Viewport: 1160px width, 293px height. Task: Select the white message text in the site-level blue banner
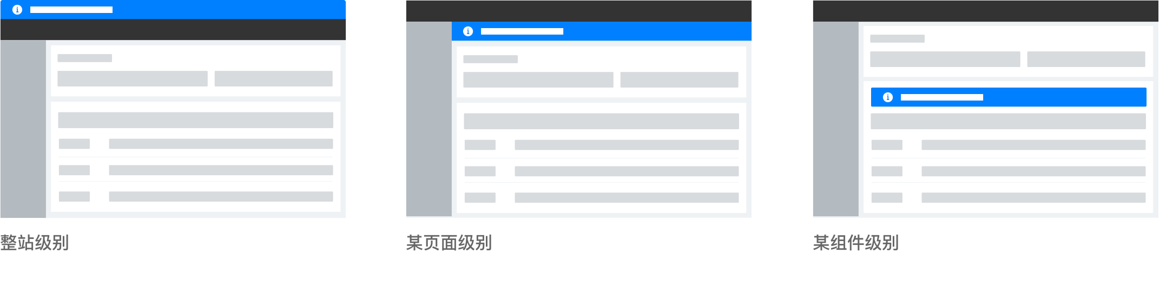pyautogui.click(x=71, y=10)
